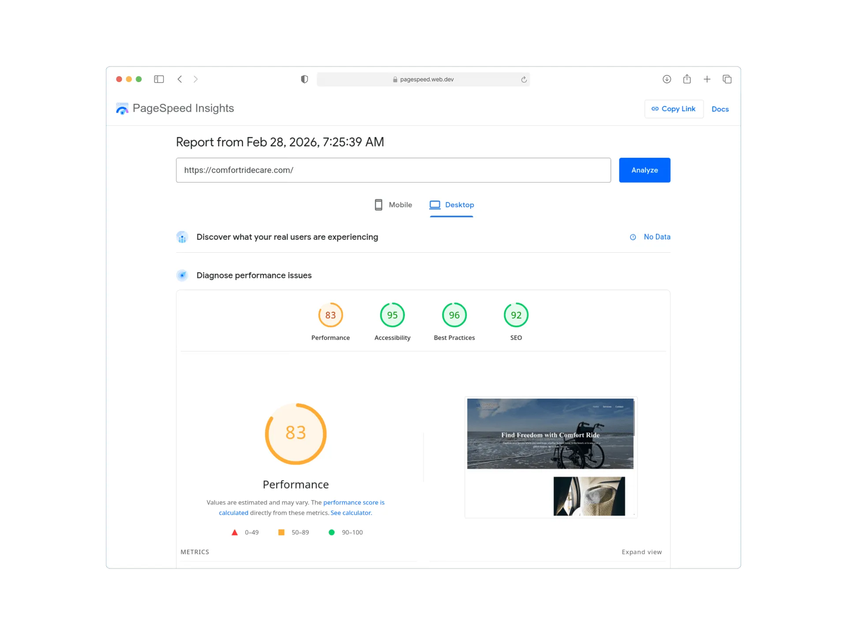Jump to Best Practices score 96 gauge
This screenshot has width=847, height=635.
(x=454, y=322)
